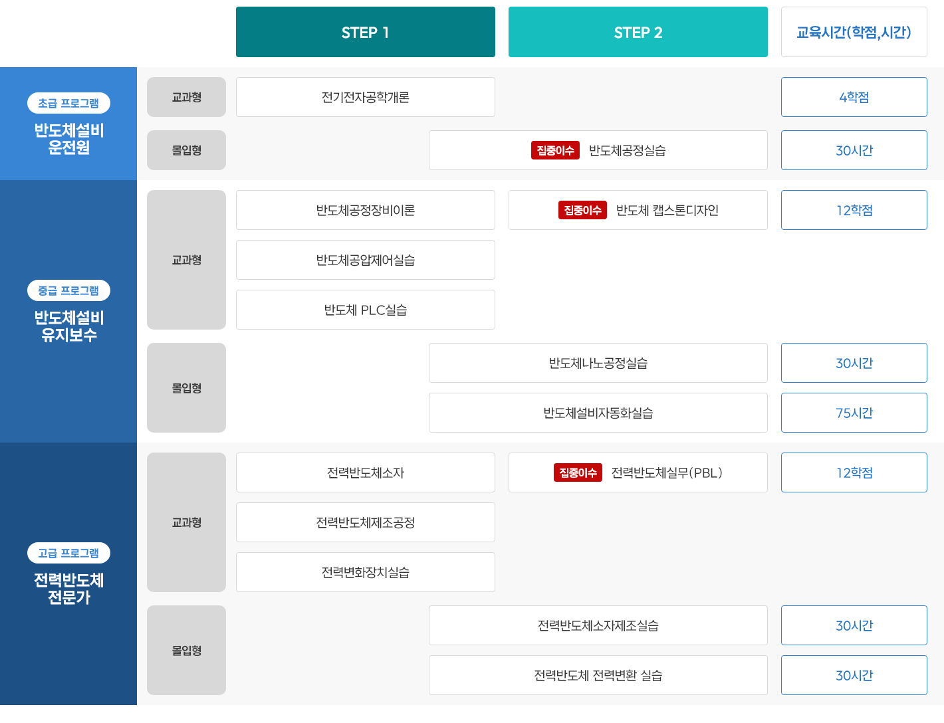Click 집중이수 badge beside 전력반도체실무(PBL)
Viewport: 944px width, 723px height.
(578, 472)
